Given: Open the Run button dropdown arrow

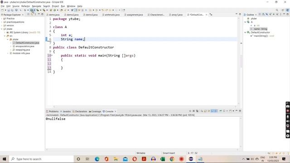Looking at the screenshot, I should tap(34, 10).
